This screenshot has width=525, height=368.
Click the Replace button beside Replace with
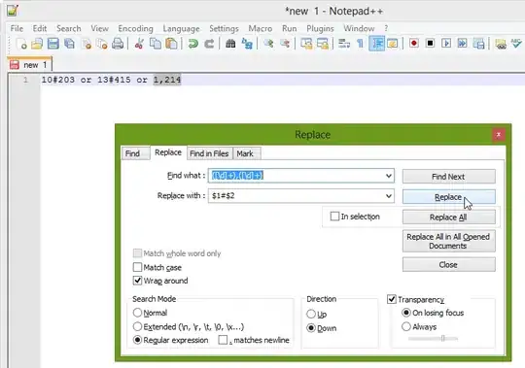(448, 197)
